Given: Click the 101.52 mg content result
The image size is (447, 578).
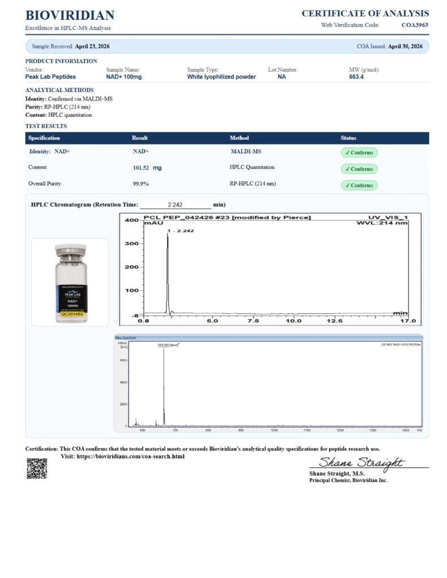Looking at the screenshot, I should [x=147, y=168].
